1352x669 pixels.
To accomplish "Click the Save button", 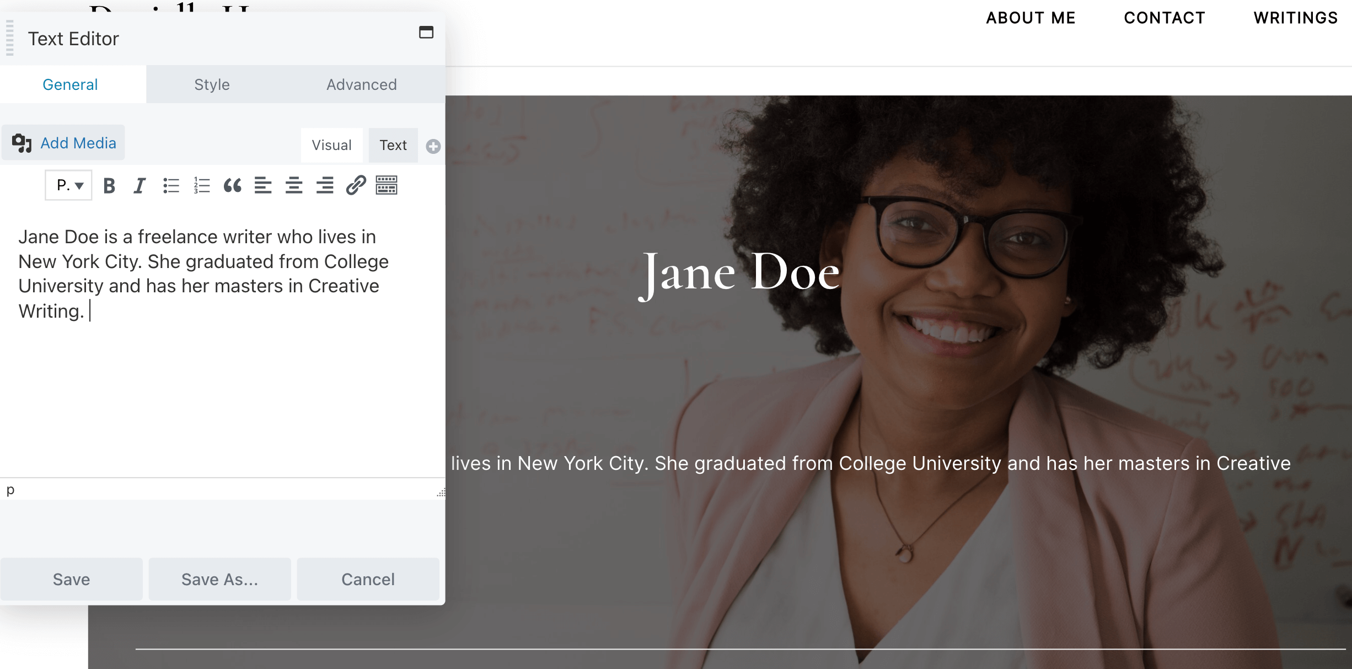I will click(71, 577).
